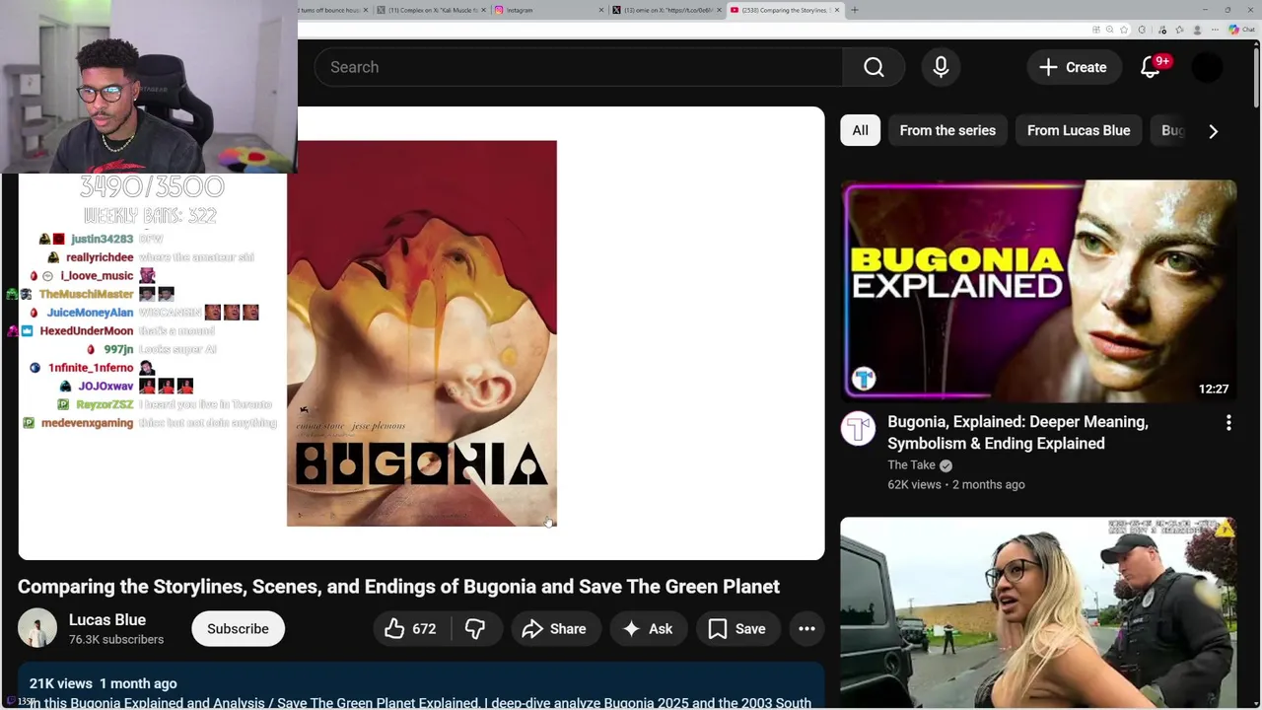Save the video to a playlist
This screenshot has width=1262, height=710.
click(x=736, y=629)
